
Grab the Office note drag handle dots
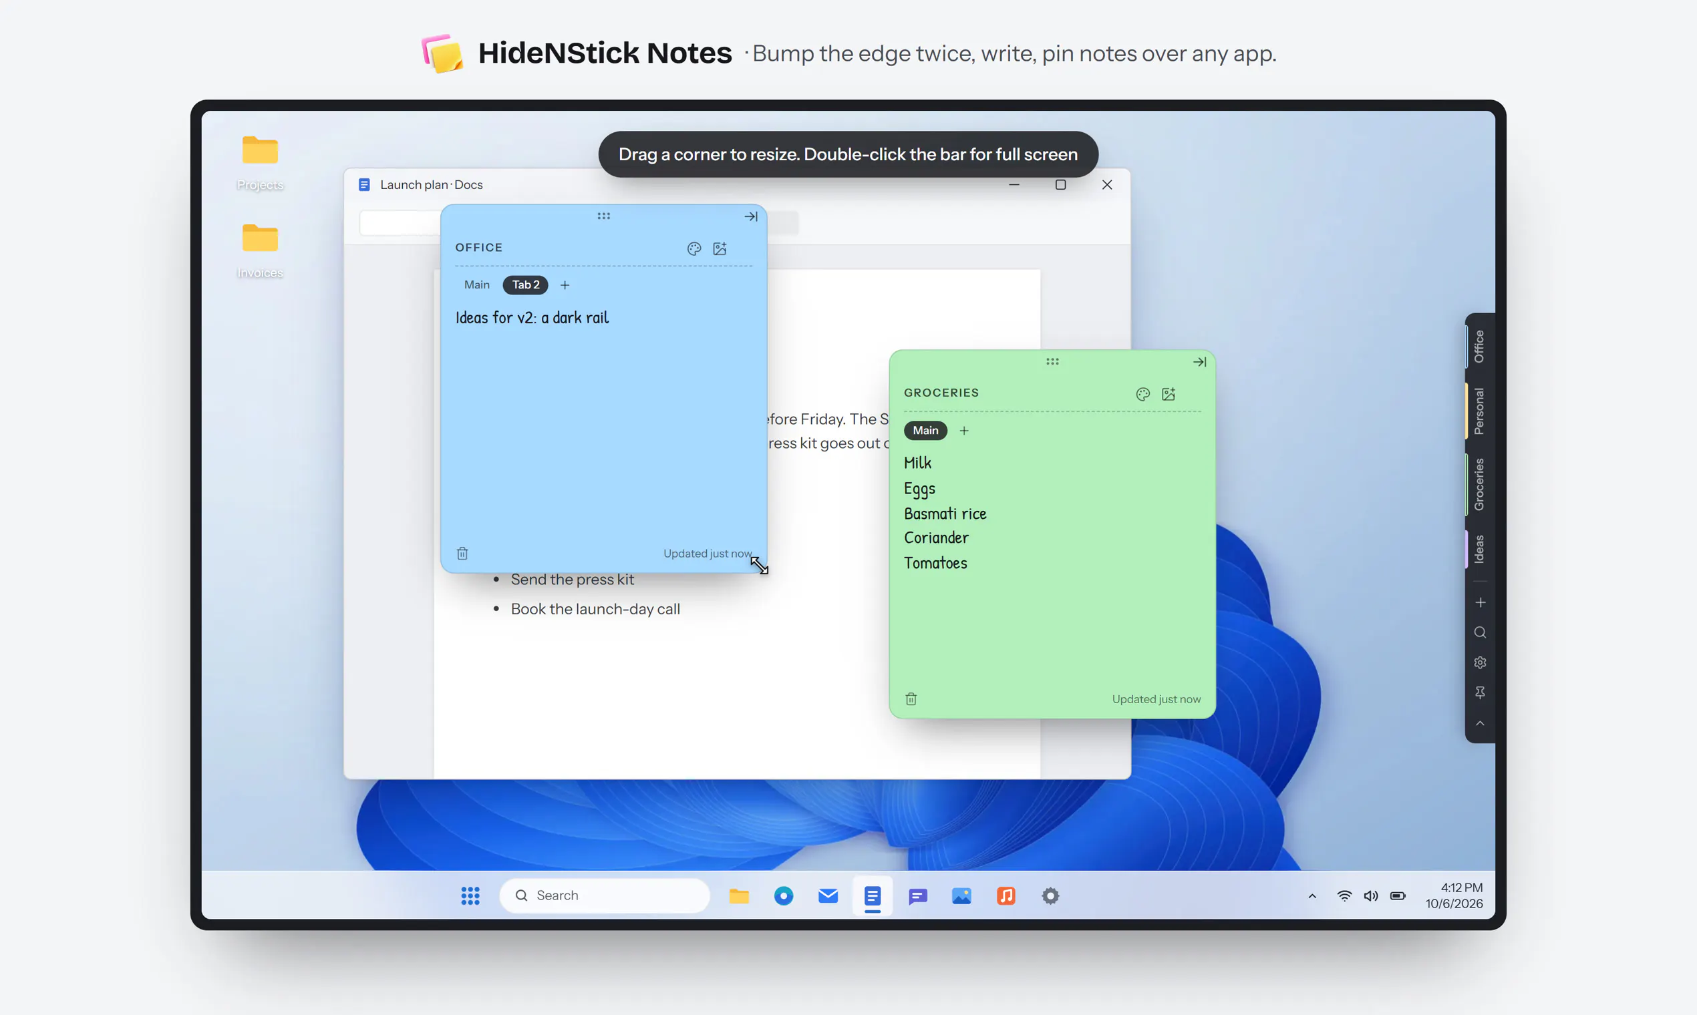coord(603,216)
